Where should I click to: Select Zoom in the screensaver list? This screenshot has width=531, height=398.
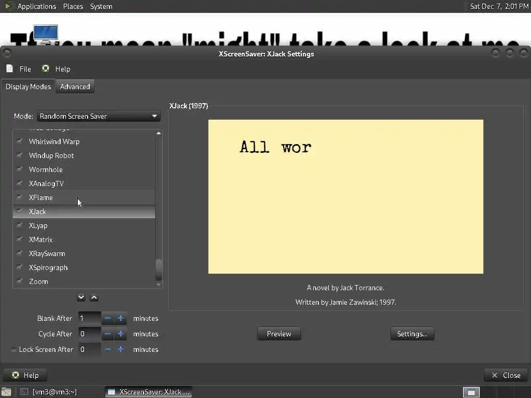[x=84, y=281]
